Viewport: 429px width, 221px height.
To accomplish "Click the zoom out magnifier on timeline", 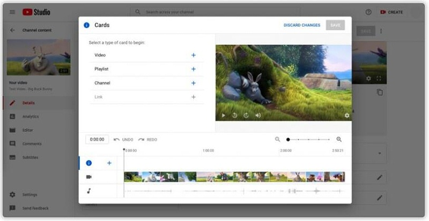I will coord(278,139).
